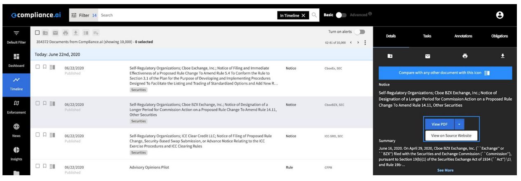Select the Cboe Exchange Rule 5.4 document checkbox

click(x=38, y=68)
